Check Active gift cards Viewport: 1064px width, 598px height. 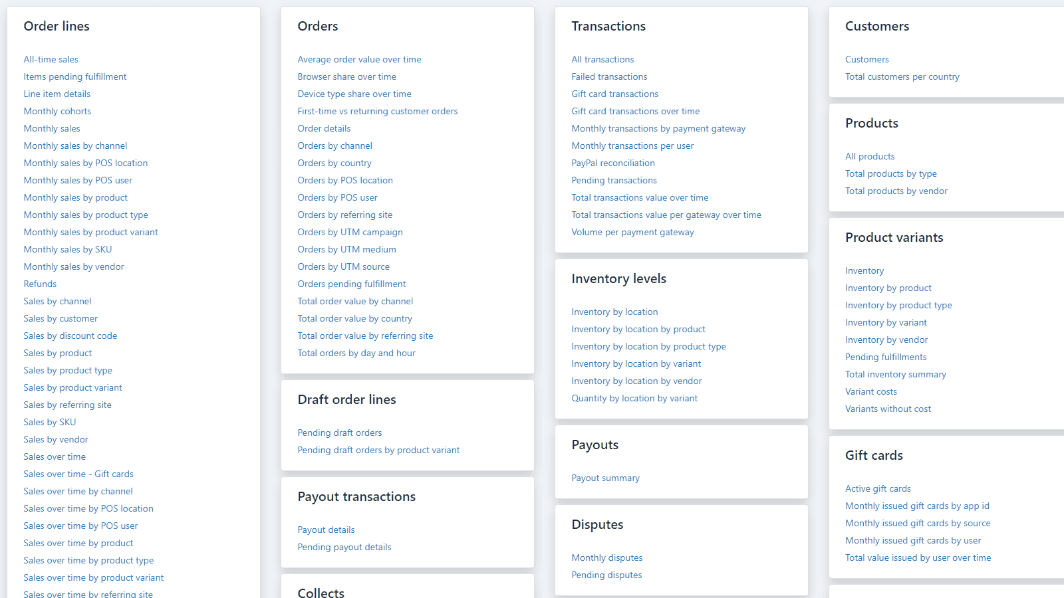click(878, 488)
